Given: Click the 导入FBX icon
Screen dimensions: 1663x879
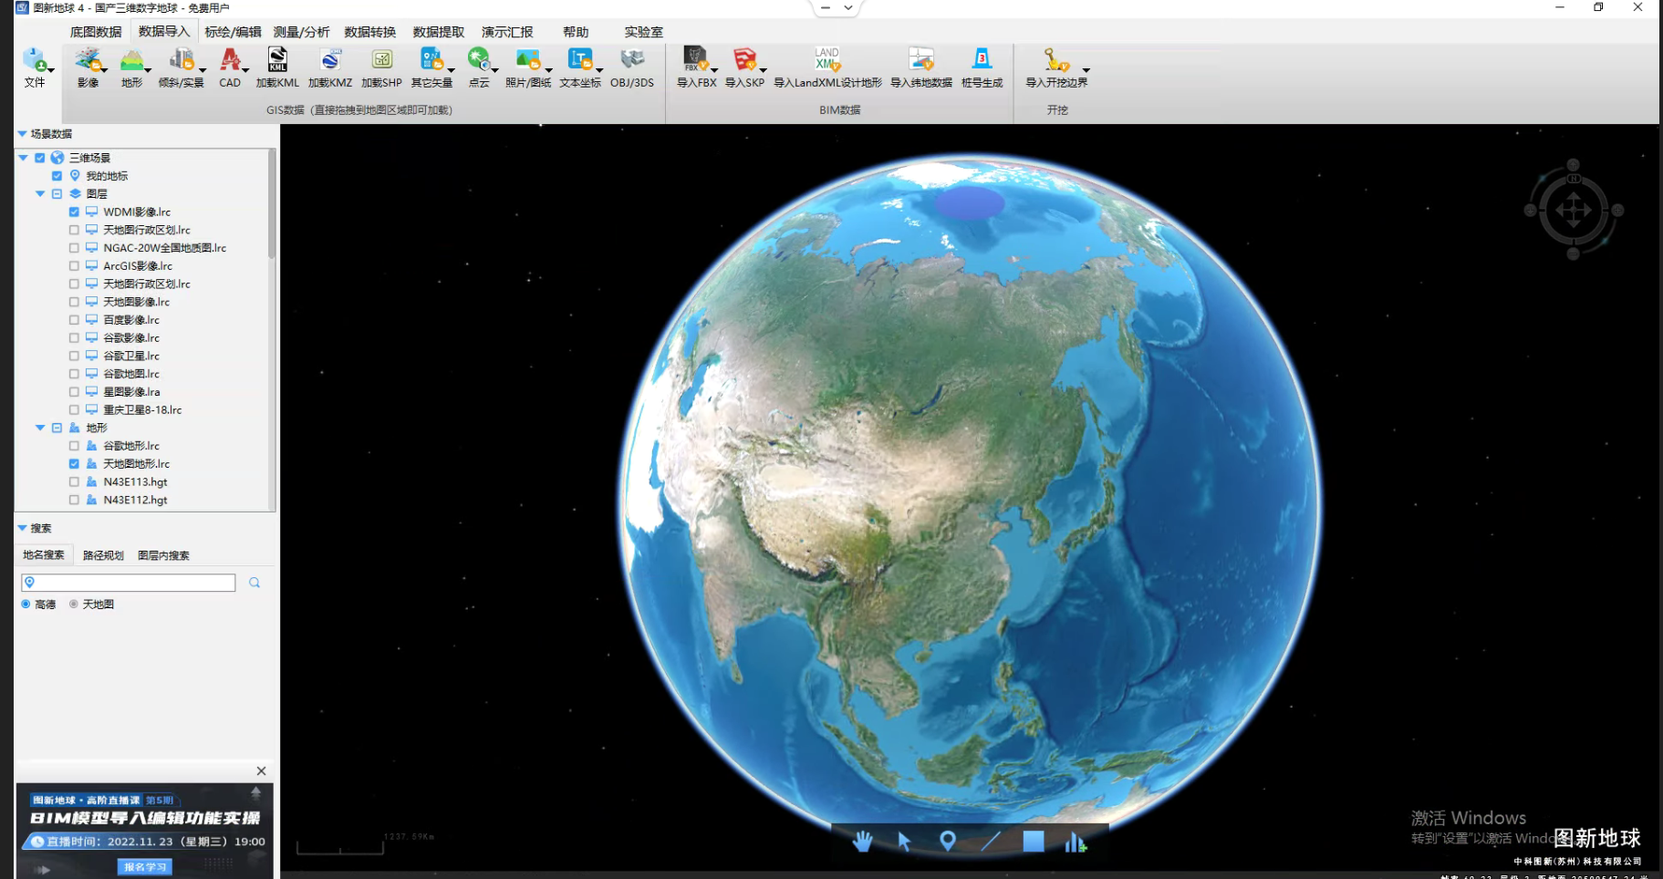Looking at the screenshot, I should tap(695, 60).
